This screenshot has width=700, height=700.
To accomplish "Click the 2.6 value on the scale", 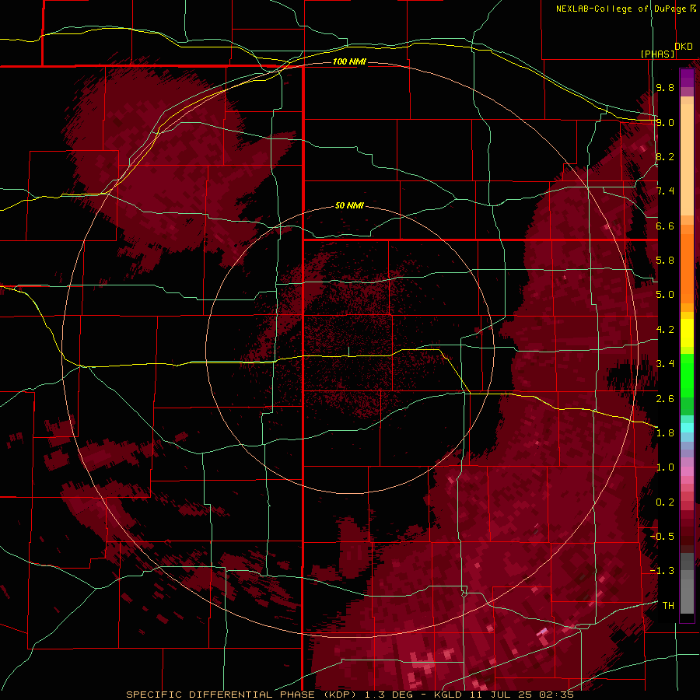I will pyautogui.click(x=665, y=399).
